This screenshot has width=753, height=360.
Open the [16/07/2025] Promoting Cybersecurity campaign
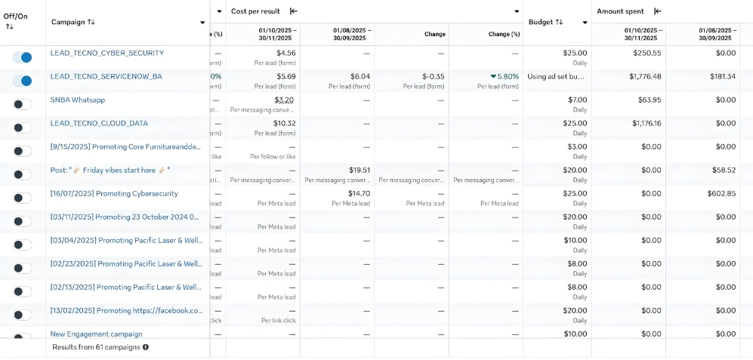click(x=114, y=193)
